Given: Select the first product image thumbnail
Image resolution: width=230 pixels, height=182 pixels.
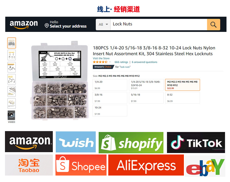Looking at the screenshot, I should click(12, 43).
